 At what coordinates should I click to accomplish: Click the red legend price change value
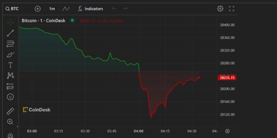click(110, 21)
